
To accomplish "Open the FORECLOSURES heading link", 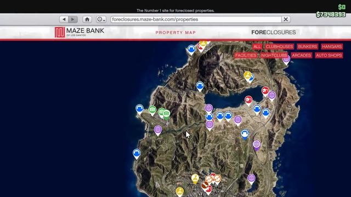I will 274,32.
